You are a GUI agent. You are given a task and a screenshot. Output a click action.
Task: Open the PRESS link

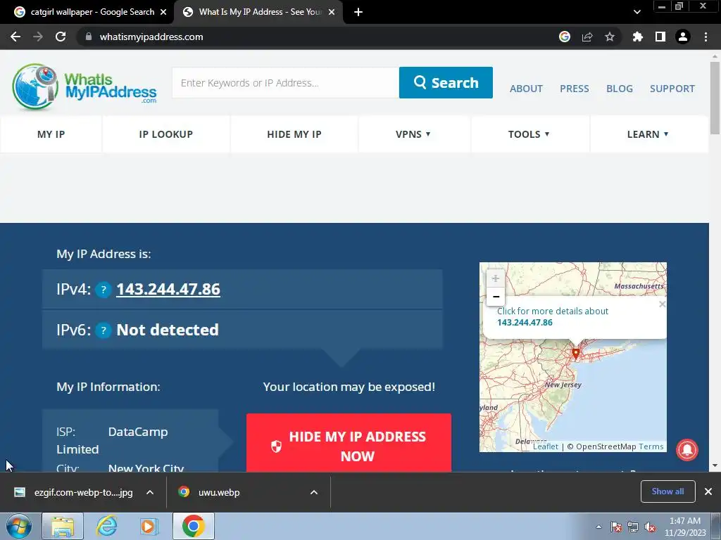575,89
